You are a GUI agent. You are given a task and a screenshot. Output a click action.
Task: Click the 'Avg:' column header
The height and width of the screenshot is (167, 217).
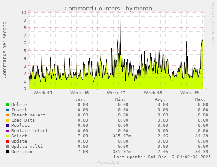tap(160, 99)
